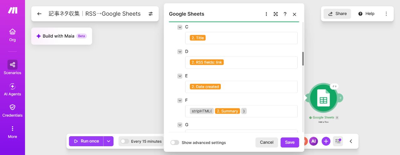This screenshot has height=155, width=400.
Task: Open the checklist icon in bottom toolbar
Action: (338, 141)
